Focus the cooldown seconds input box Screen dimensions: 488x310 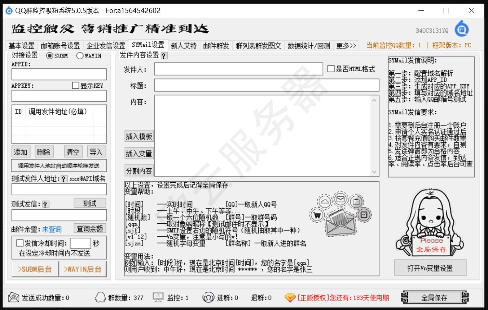tap(80, 243)
